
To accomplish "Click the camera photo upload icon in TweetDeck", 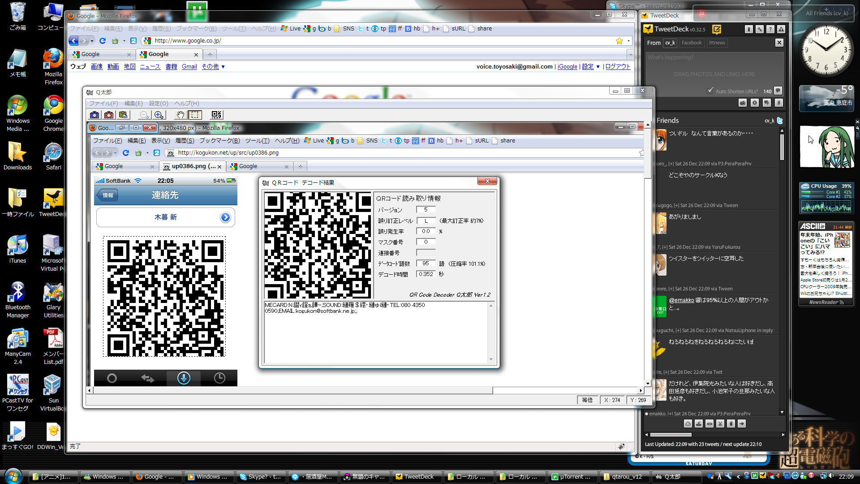I will pyautogui.click(x=743, y=103).
